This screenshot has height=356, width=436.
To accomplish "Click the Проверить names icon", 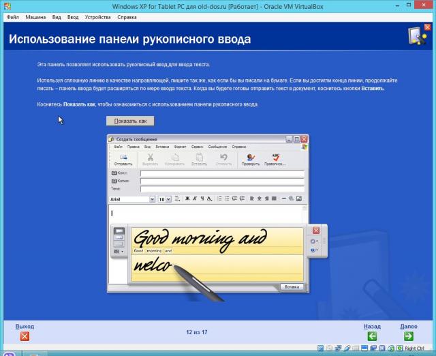I will [251, 158].
